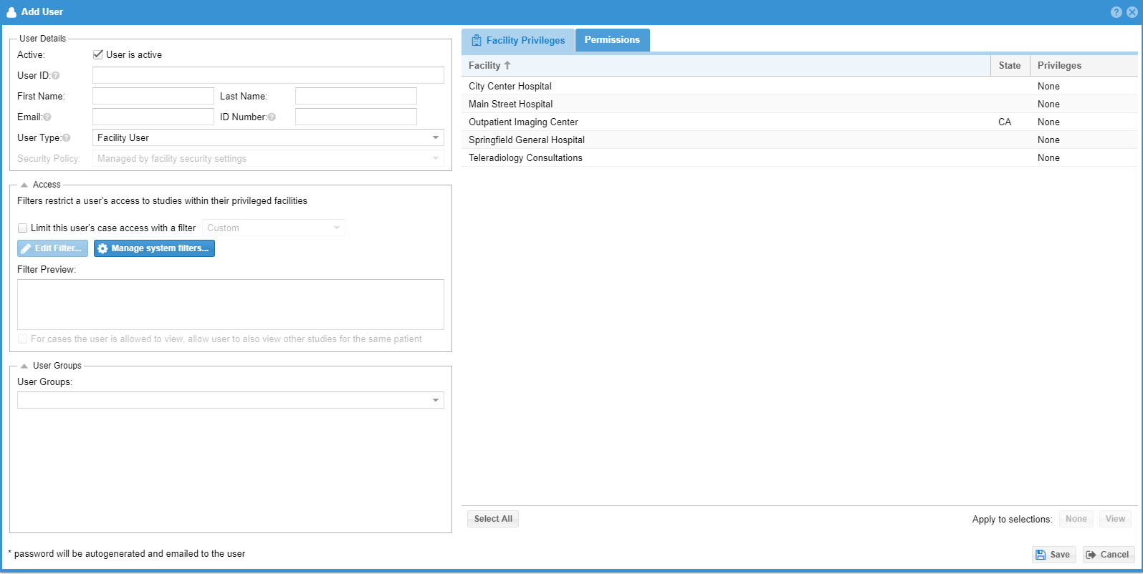Save the new user
This screenshot has width=1143, height=574.
1053,555
